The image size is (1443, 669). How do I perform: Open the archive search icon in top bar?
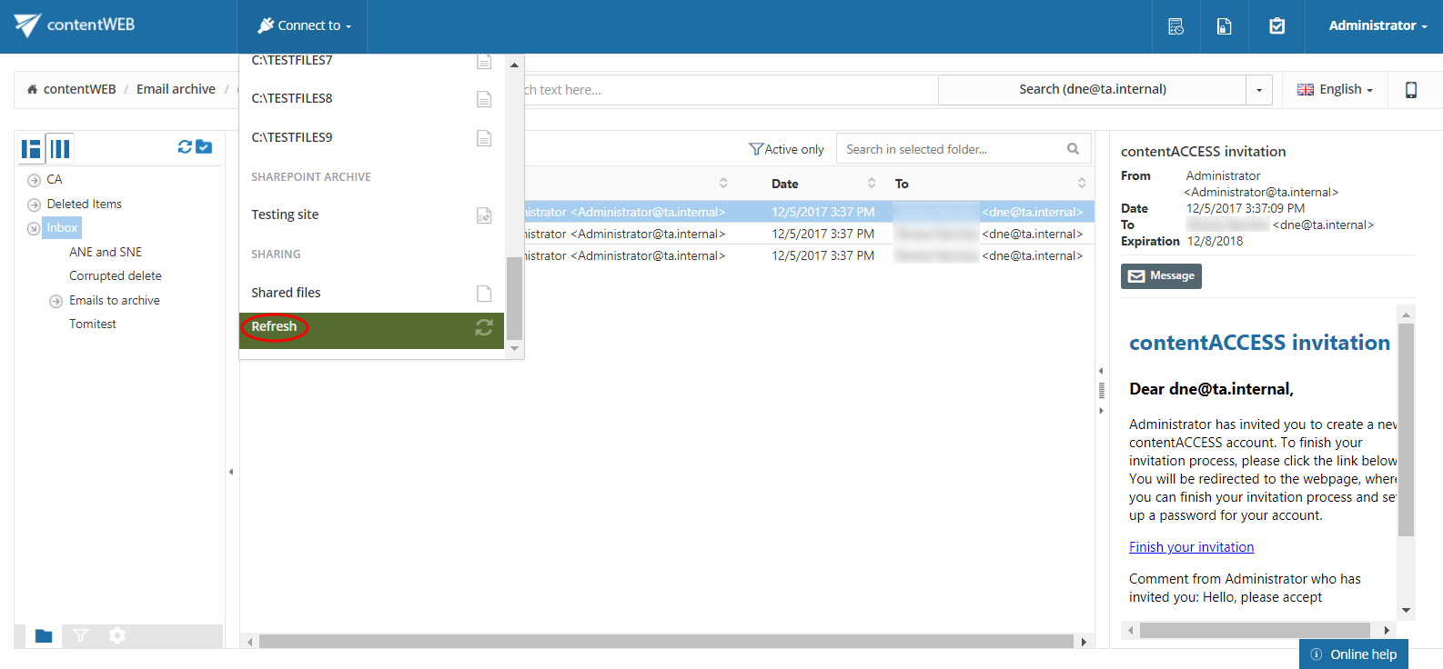[x=1176, y=26]
